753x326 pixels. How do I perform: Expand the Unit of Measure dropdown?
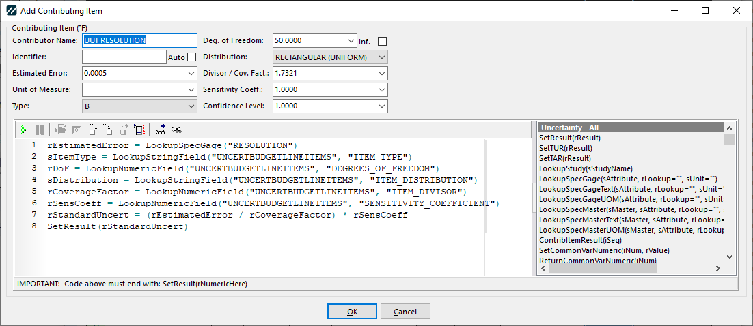click(x=191, y=89)
